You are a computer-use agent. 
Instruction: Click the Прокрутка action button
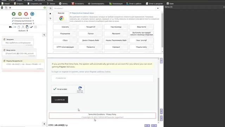point(91,47)
